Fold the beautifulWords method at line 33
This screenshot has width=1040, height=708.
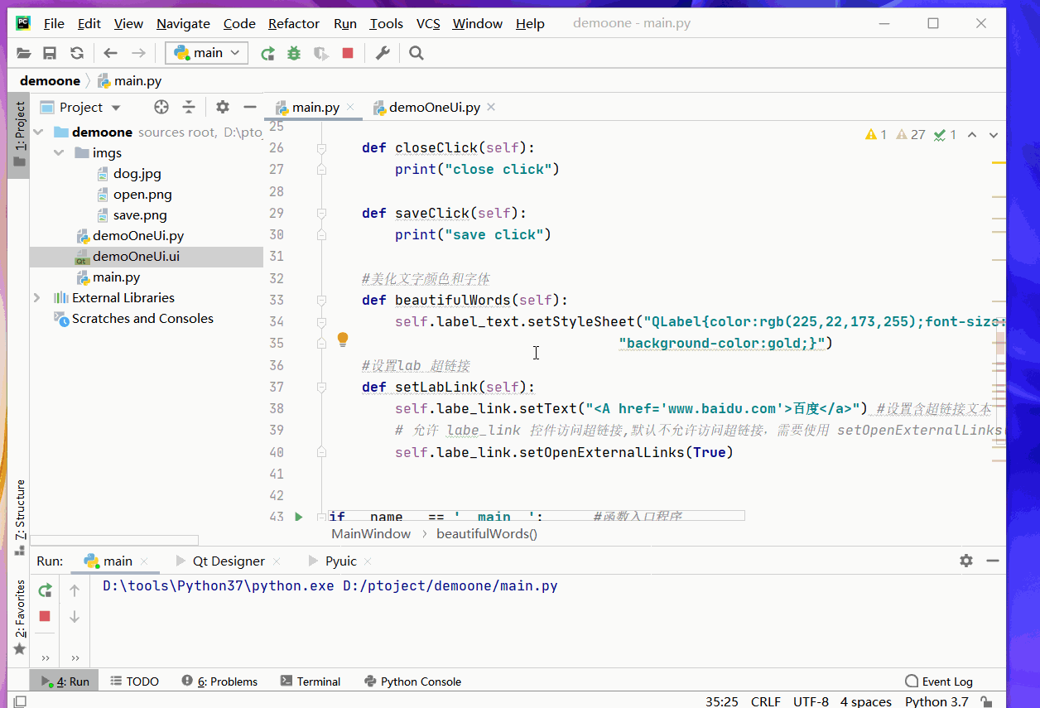pyautogui.click(x=321, y=301)
